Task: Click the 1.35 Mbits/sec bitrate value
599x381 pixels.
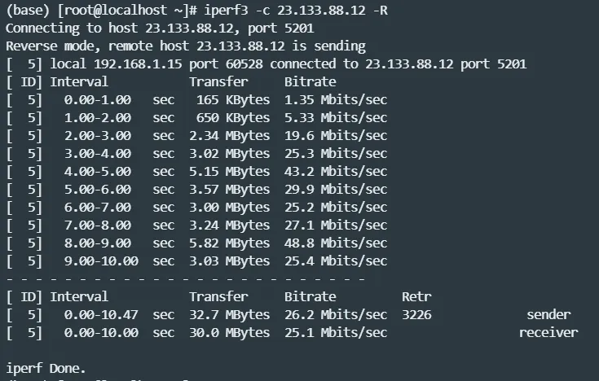Action: pyautogui.click(x=335, y=99)
